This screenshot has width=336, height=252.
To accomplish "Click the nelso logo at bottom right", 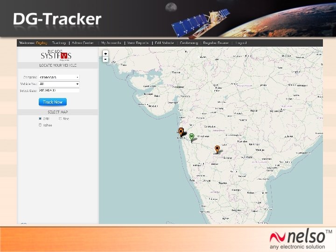I will [301, 239].
